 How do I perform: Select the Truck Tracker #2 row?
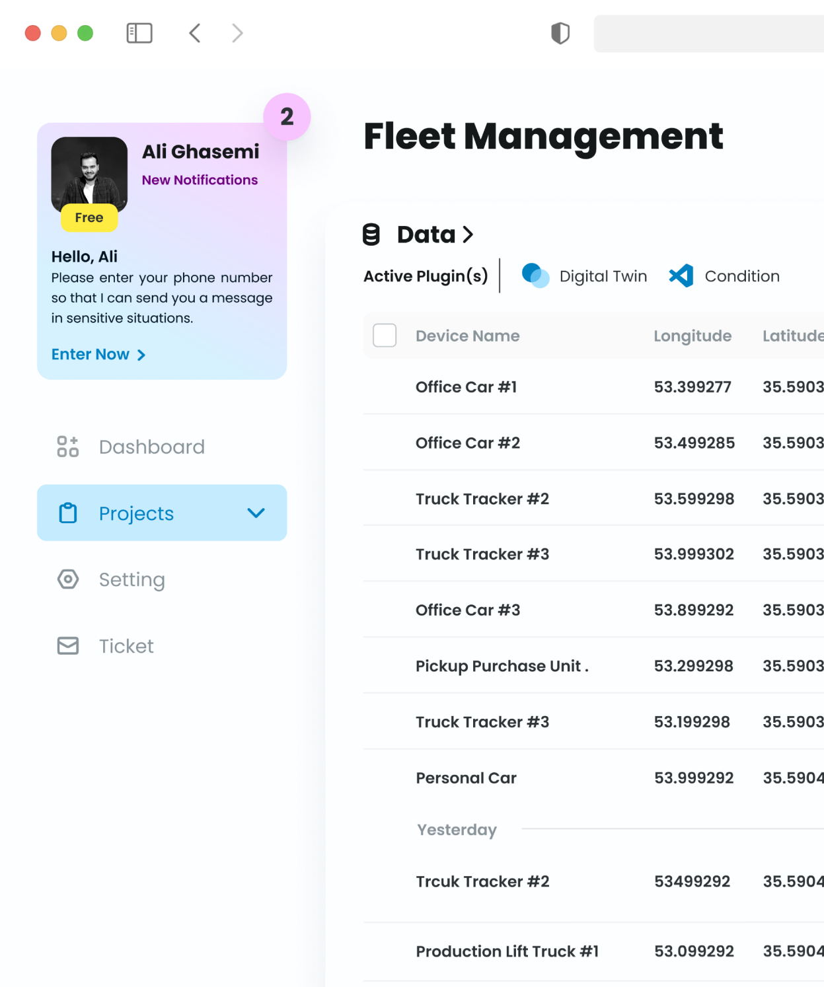[x=593, y=498]
